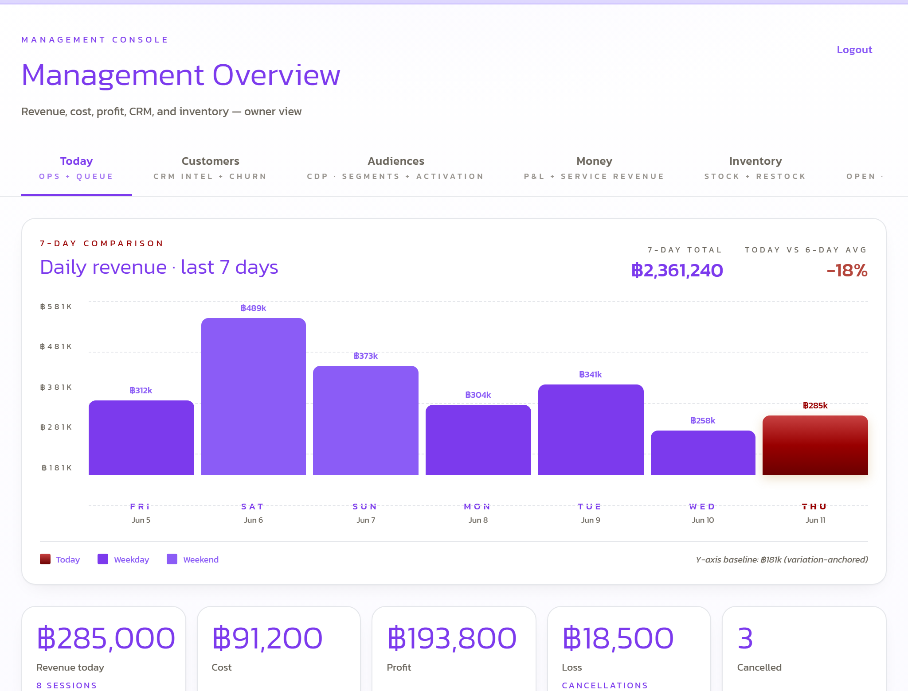Click the MANAGEMENT CONSOLE label
This screenshot has height=691, width=908.
tap(95, 40)
